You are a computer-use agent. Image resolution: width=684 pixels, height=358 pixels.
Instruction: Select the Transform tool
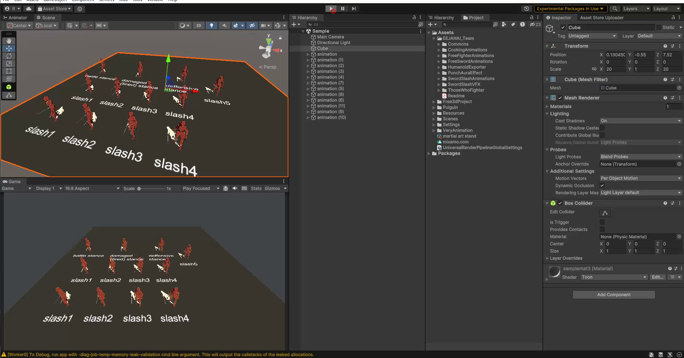(x=9, y=79)
